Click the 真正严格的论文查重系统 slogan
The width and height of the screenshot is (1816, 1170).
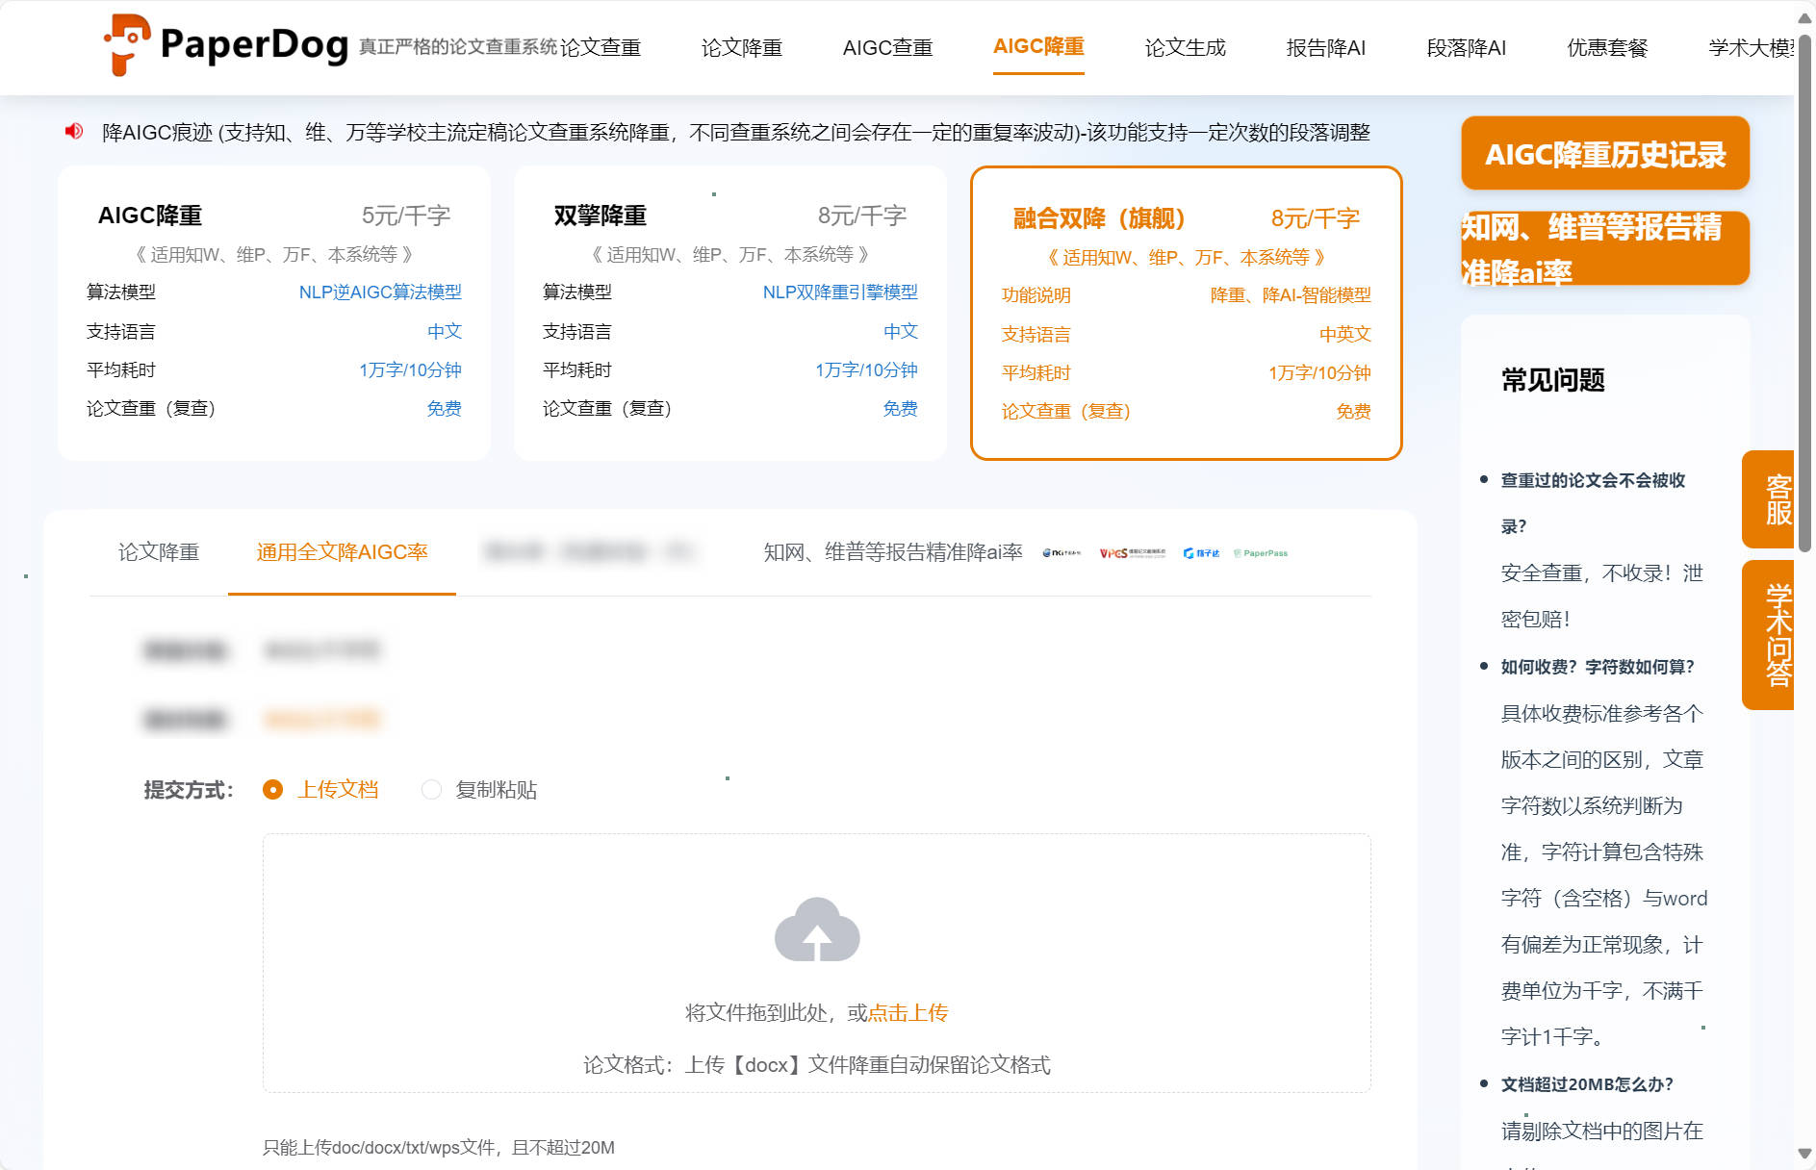[x=458, y=47]
